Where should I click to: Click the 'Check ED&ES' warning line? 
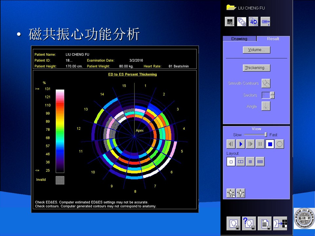coord(92,202)
